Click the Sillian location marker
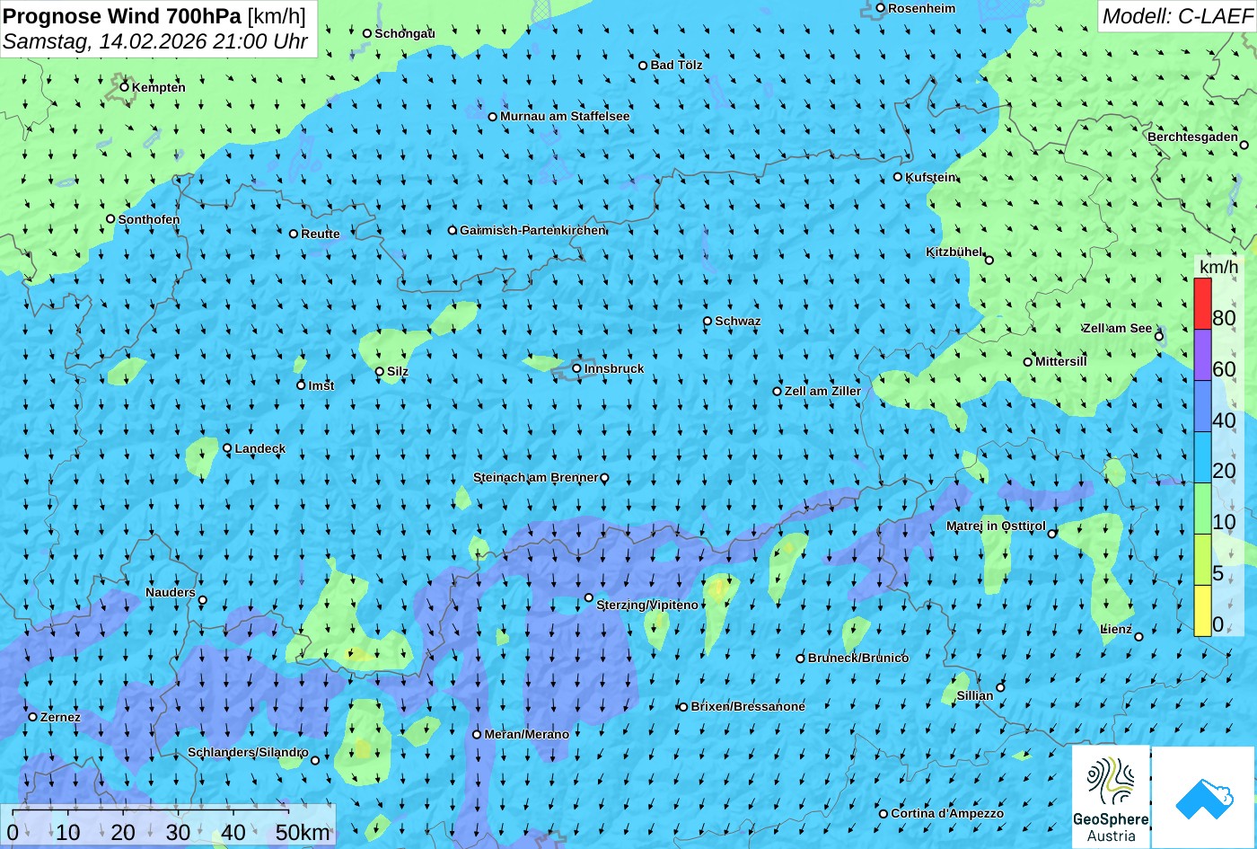The height and width of the screenshot is (849, 1257). (x=1000, y=687)
